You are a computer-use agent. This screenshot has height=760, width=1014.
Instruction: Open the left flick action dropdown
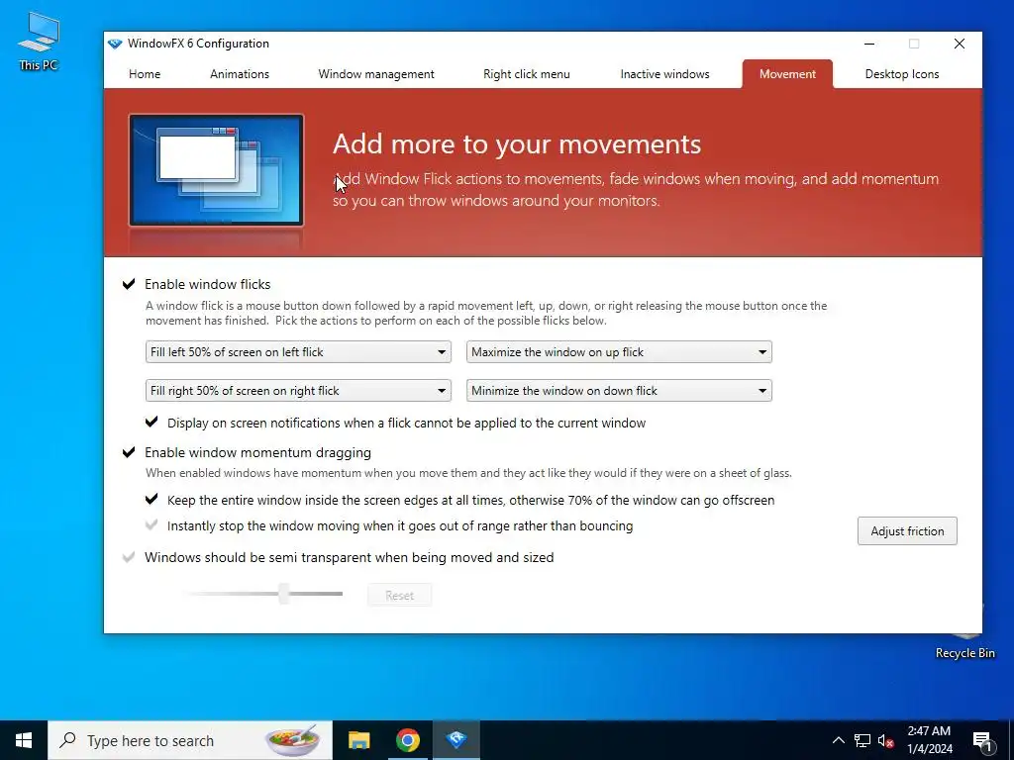(298, 352)
